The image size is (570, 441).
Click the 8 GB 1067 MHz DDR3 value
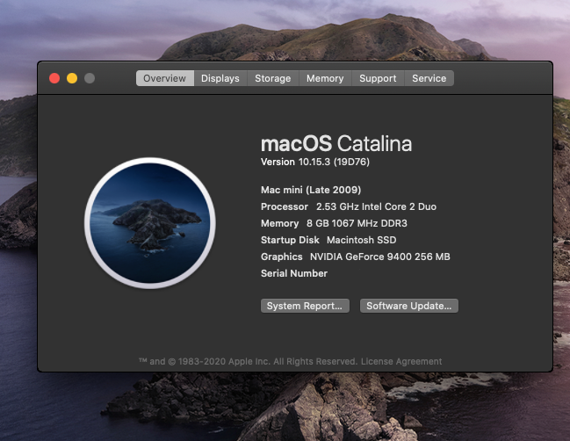(x=357, y=223)
